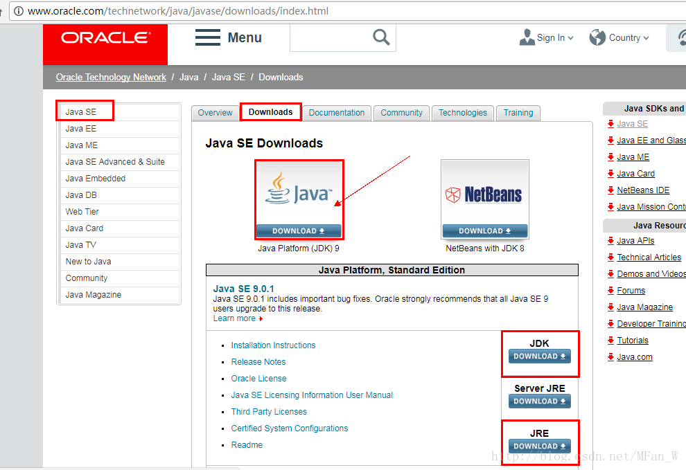Switch to the Documentation tab
This screenshot has height=470, width=686.
pyautogui.click(x=337, y=113)
